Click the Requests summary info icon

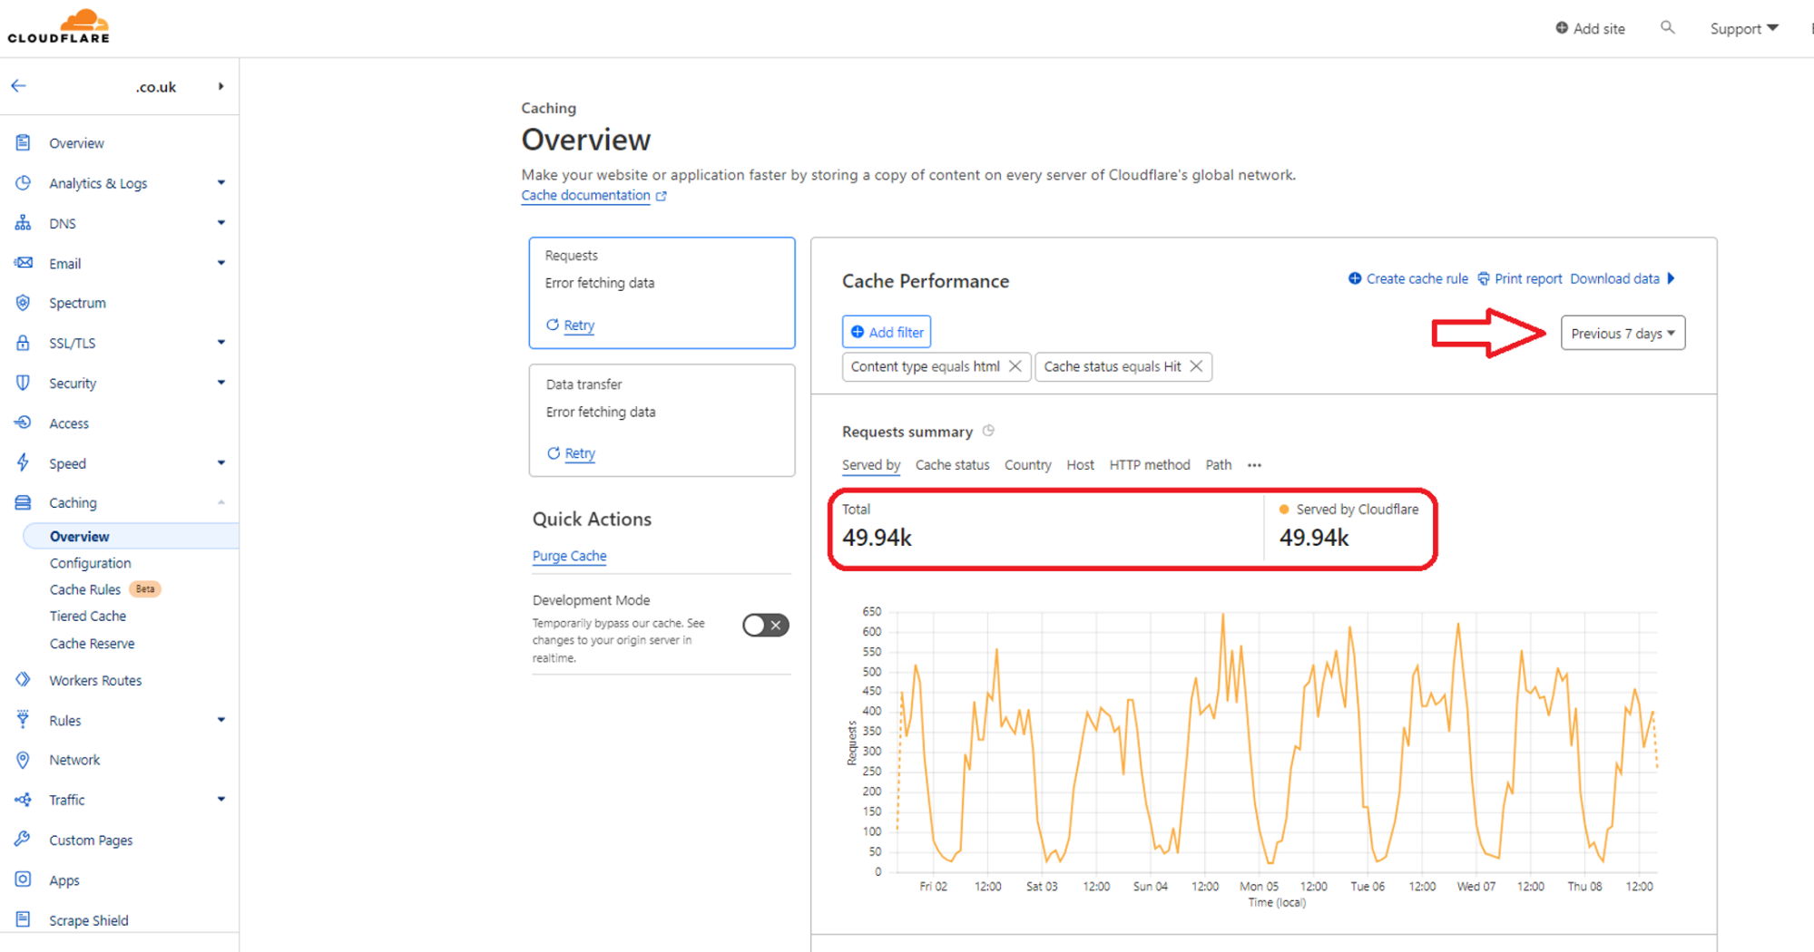pyautogui.click(x=988, y=432)
